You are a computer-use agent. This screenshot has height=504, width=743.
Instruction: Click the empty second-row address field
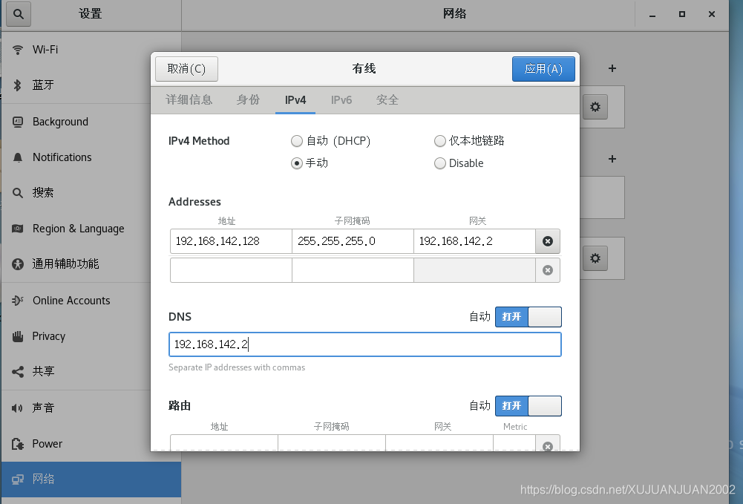pyautogui.click(x=231, y=270)
